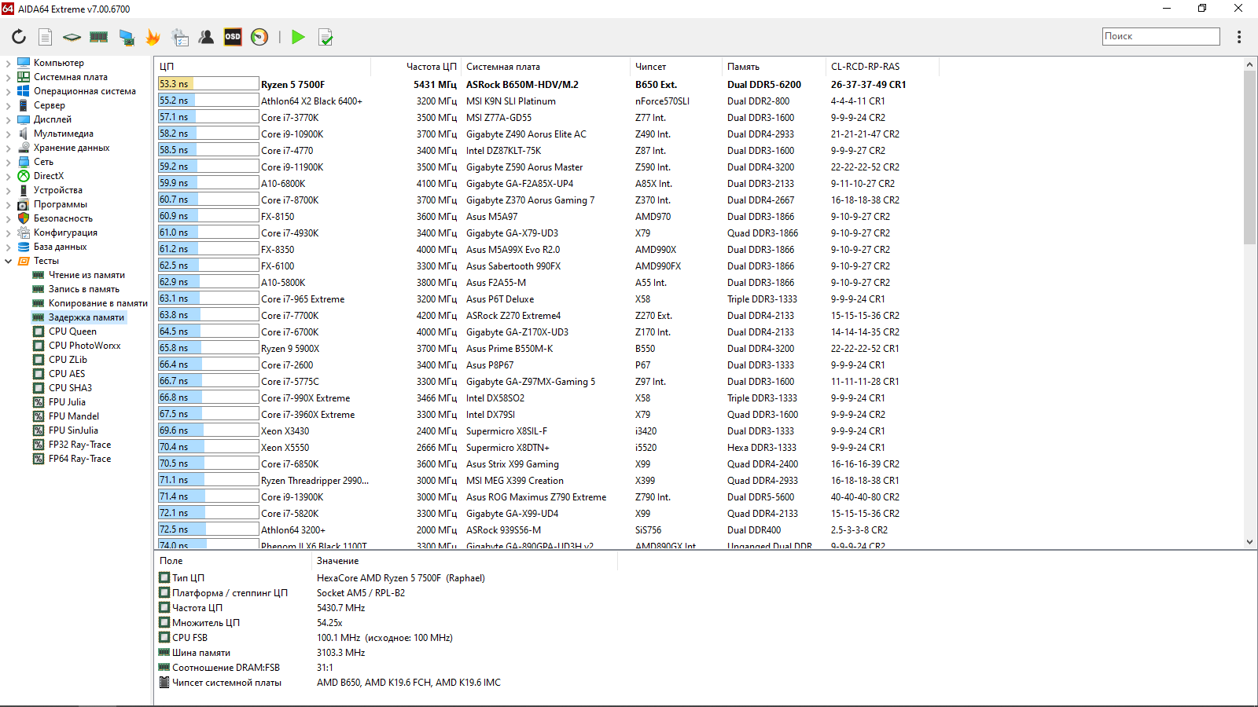Expand the Системная плата tree node
The image size is (1258, 707).
pyautogui.click(x=8, y=77)
